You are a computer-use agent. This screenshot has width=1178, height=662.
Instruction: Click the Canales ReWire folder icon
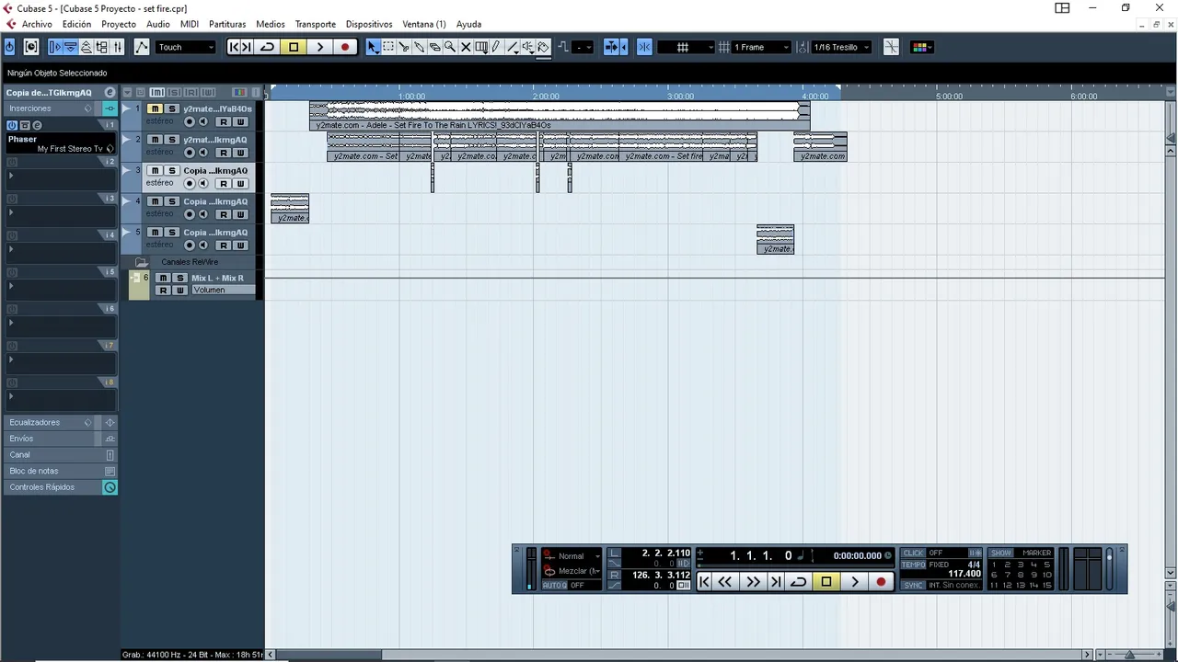pyautogui.click(x=142, y=262)
